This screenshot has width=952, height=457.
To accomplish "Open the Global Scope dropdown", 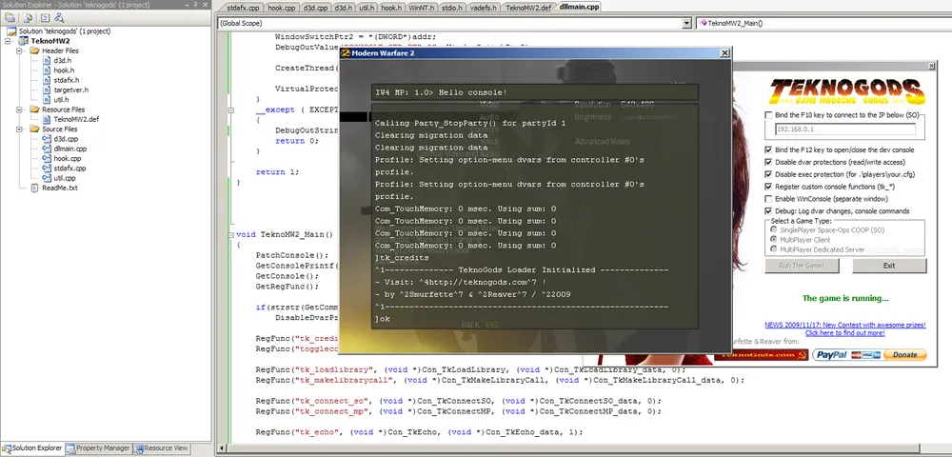I will pyautogui.click(x=686, y=23).
